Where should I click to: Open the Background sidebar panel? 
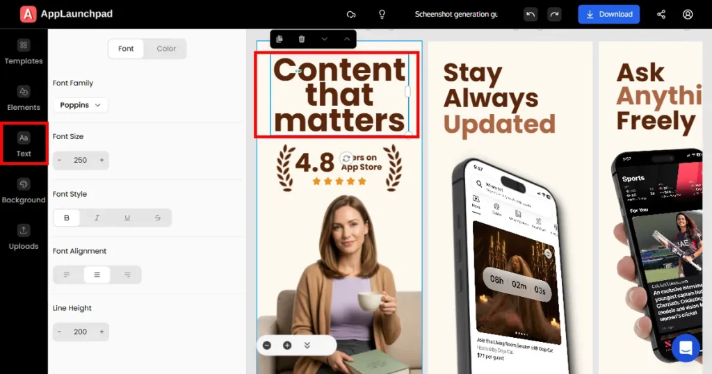click(24, 191)
